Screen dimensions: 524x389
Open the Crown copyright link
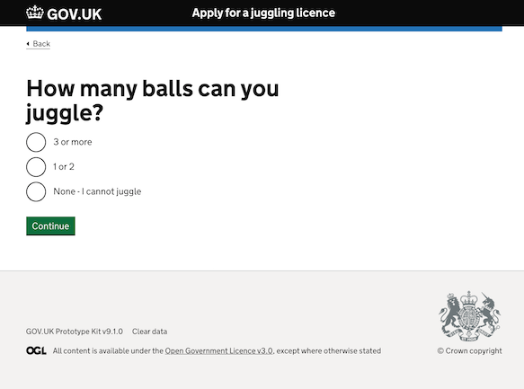tap(469, 351)
